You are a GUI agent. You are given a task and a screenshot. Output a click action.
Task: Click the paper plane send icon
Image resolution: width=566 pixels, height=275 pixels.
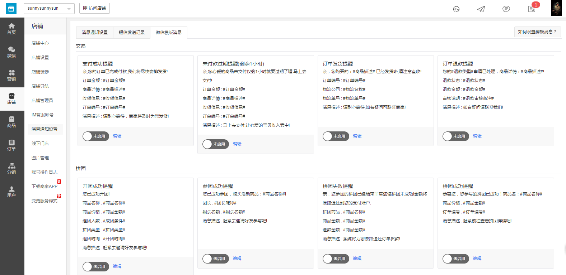[x=481, y=9]
